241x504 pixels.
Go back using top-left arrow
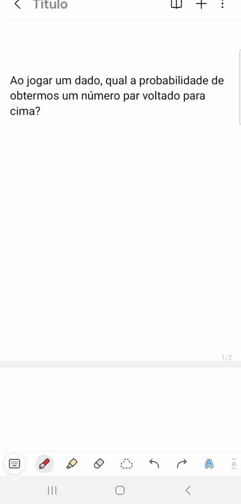[x=18, y=4]
